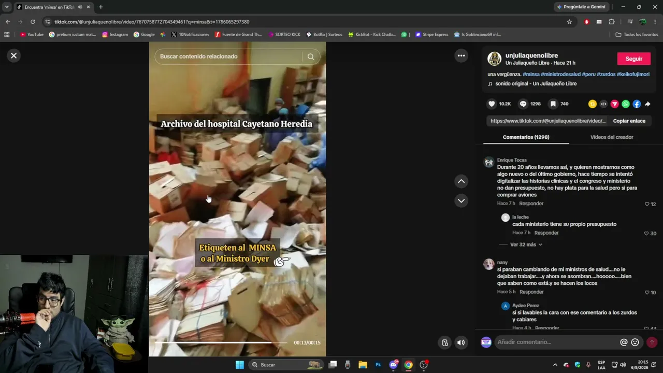This screenshot has height=373, width=663.
Task: Click the 'Añadir comentario...' input field
Action: tap(557, 342)
